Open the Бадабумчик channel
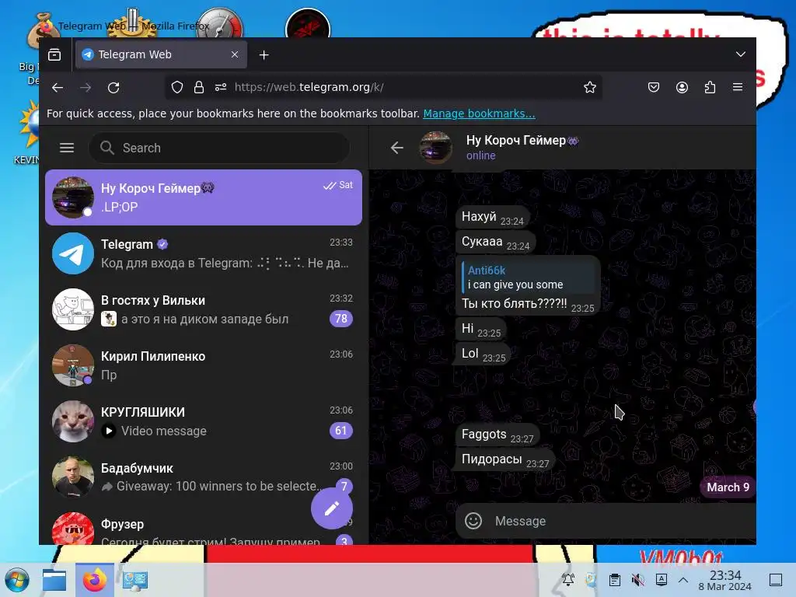This screenshot has width=796, height=597. 204,477
